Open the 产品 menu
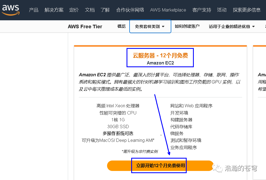Image resolution: width=266 pixels, height=180 pixels. [x=33, y=10]
